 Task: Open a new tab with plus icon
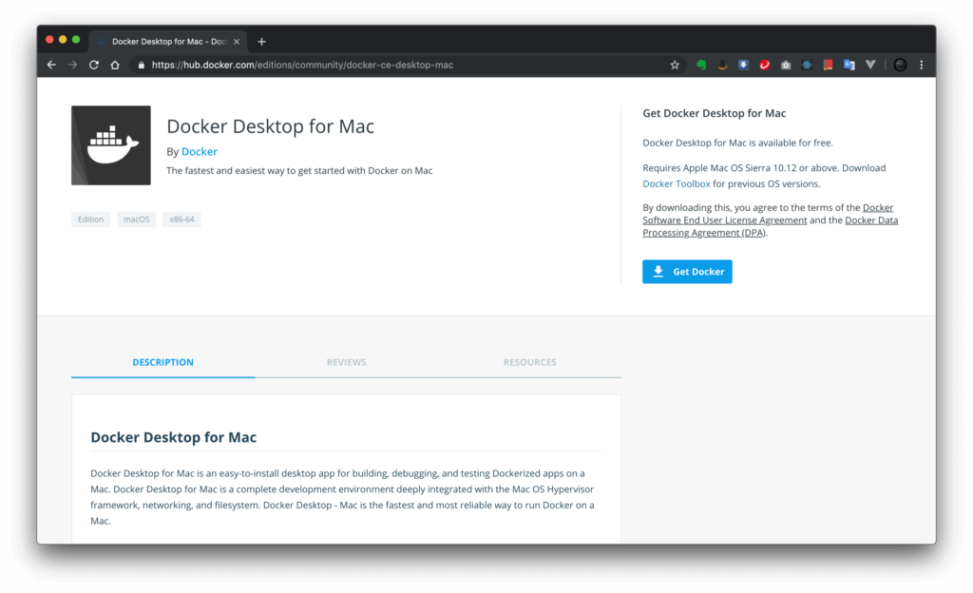tap(261, 42)
